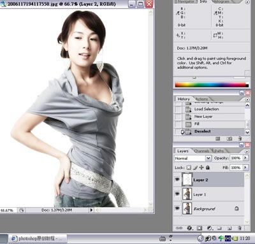The width and height of the screenshot is (255, 244).
Task: Click the Fill 100% field
Action: 236,168
